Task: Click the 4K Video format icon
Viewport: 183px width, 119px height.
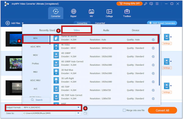Action: [56, 47]
